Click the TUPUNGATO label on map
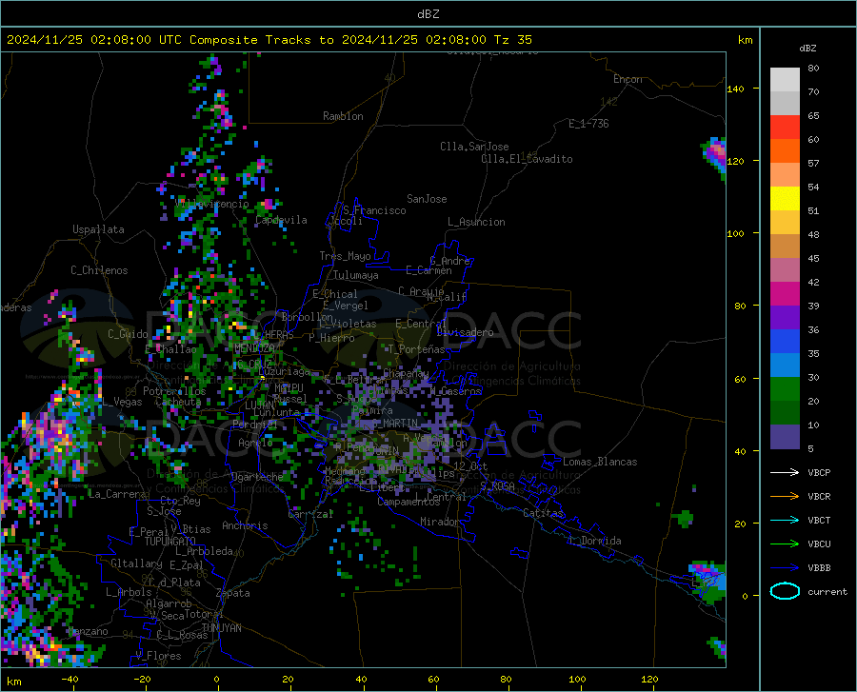 click(170, 542)
